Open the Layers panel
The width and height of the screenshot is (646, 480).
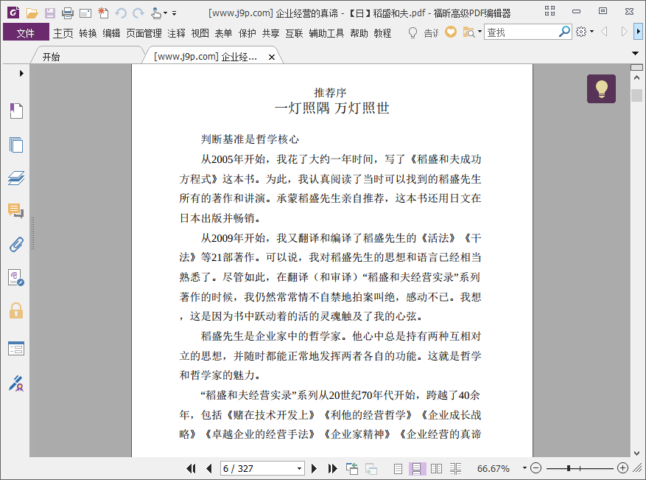click(x=16, y=178)
